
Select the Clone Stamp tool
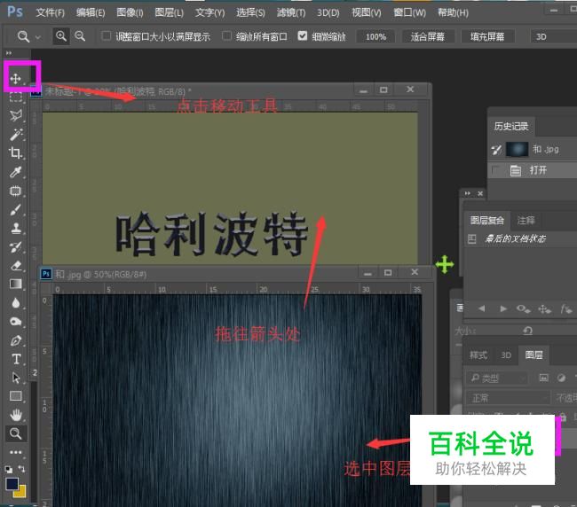pos(15,228)
